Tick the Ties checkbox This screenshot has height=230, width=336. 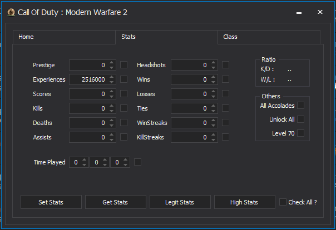225,108
